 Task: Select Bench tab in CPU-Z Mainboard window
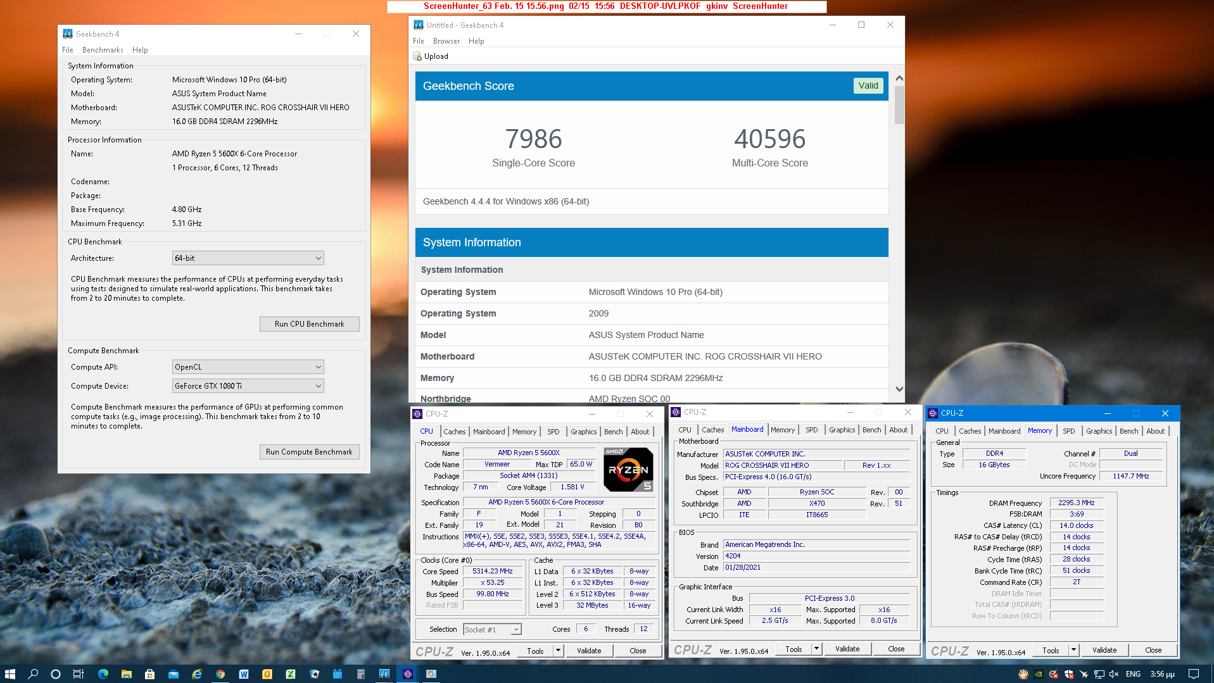(872, 430)
